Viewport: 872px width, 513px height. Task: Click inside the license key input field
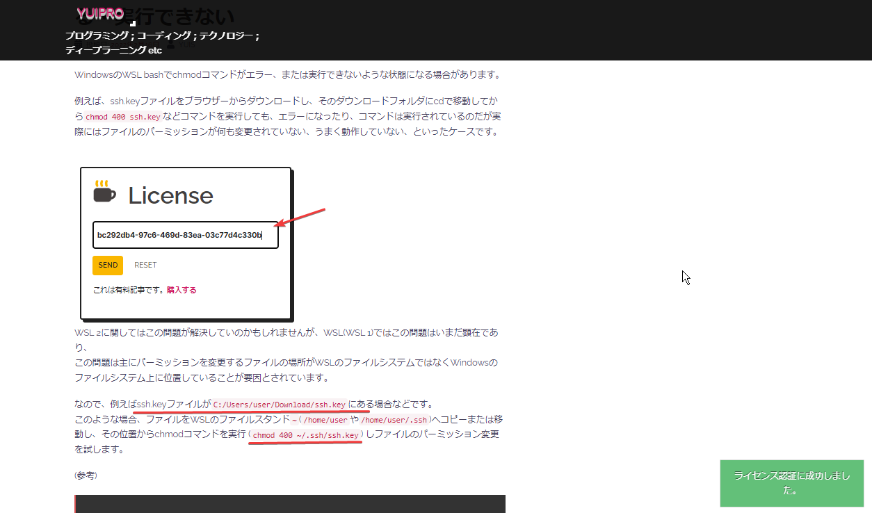tap(185, 235)
